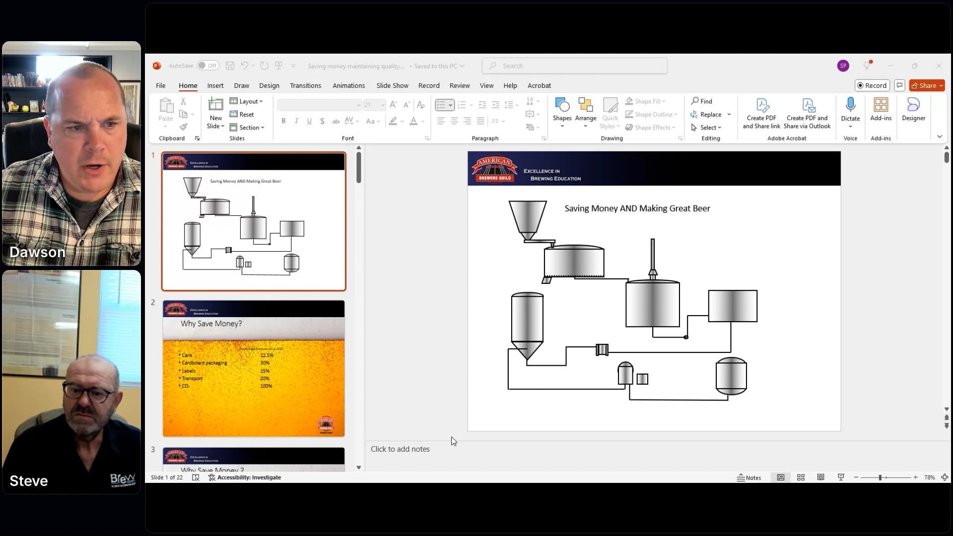The width and height of the screenshot is (953, 536).
Task: Open the Designer pane icon
Action: (x=913, y=105)
